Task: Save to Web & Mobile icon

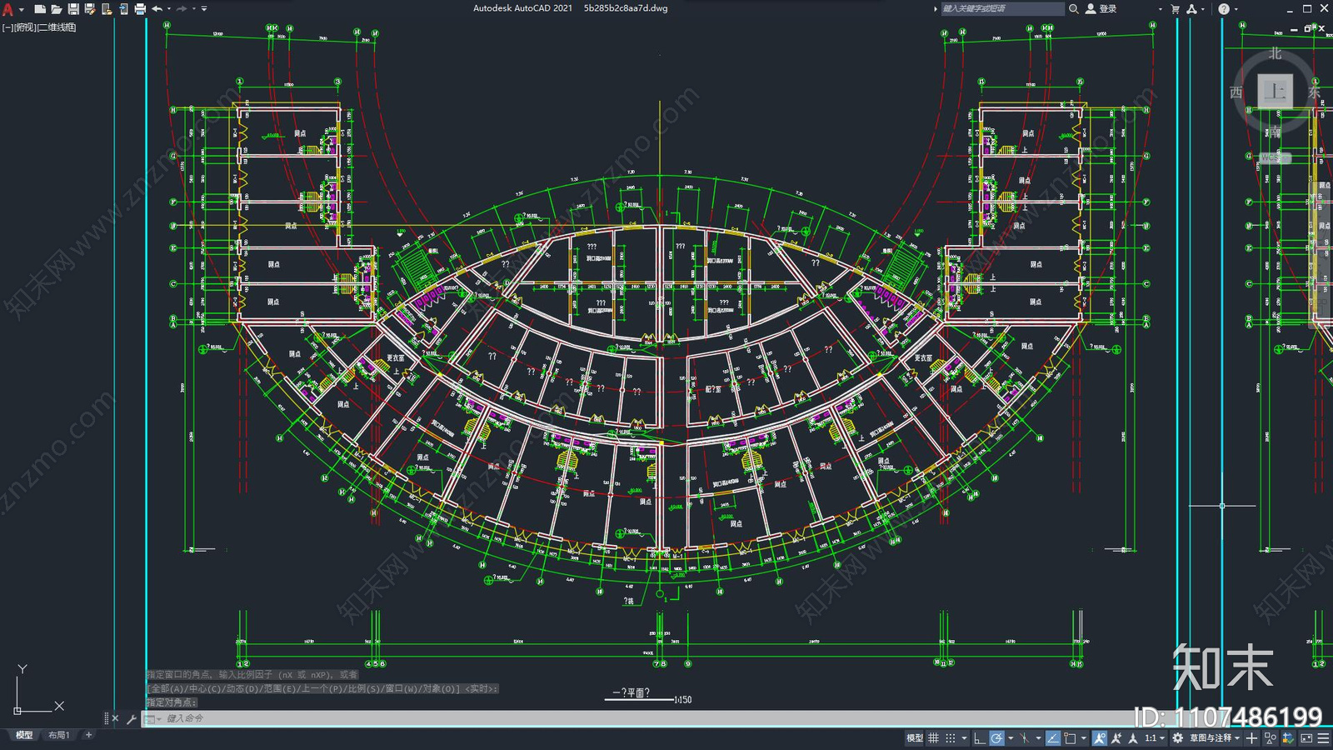Action: pyautogui.click(x=123, y=9)
